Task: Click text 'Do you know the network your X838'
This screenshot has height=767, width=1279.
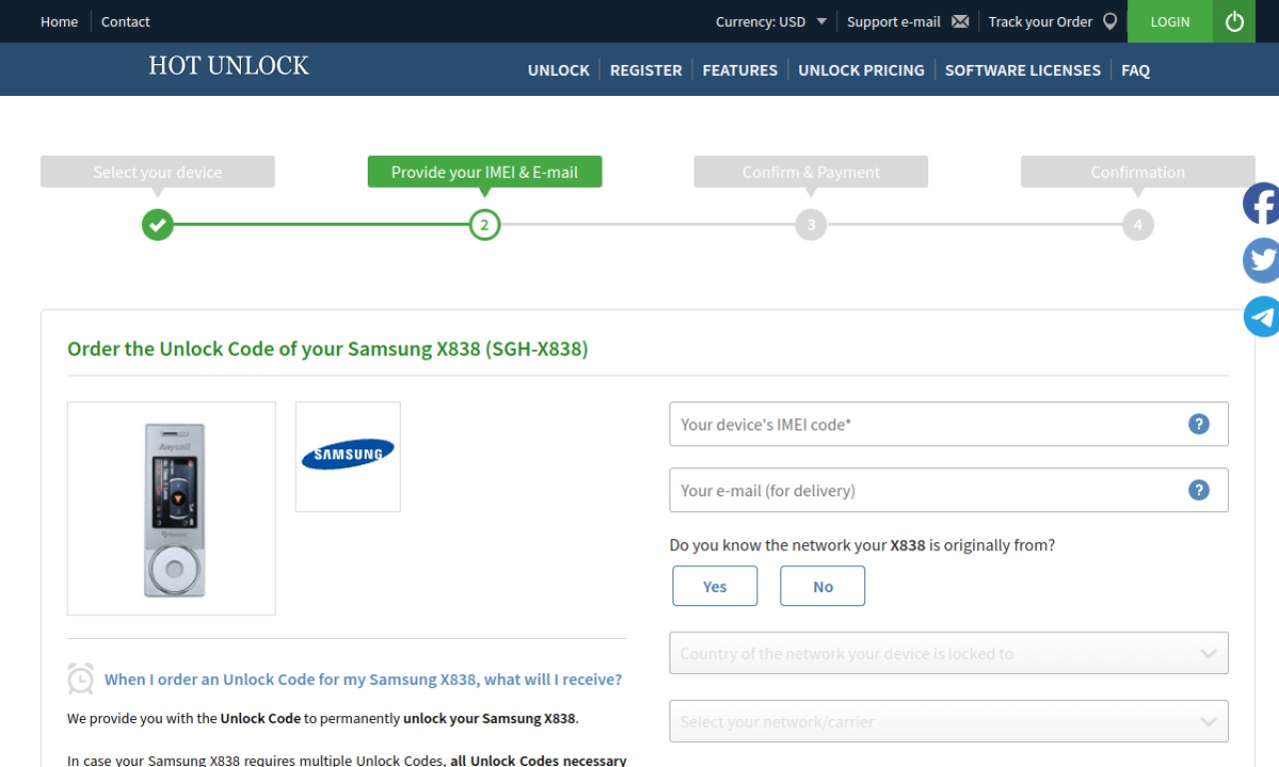Action: [797, 545]
